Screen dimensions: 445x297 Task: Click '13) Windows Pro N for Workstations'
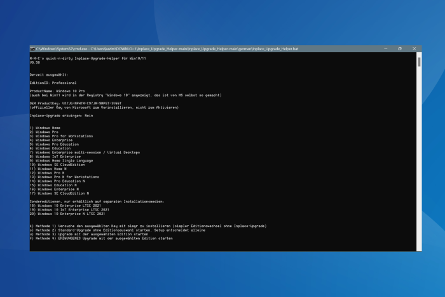64,177
